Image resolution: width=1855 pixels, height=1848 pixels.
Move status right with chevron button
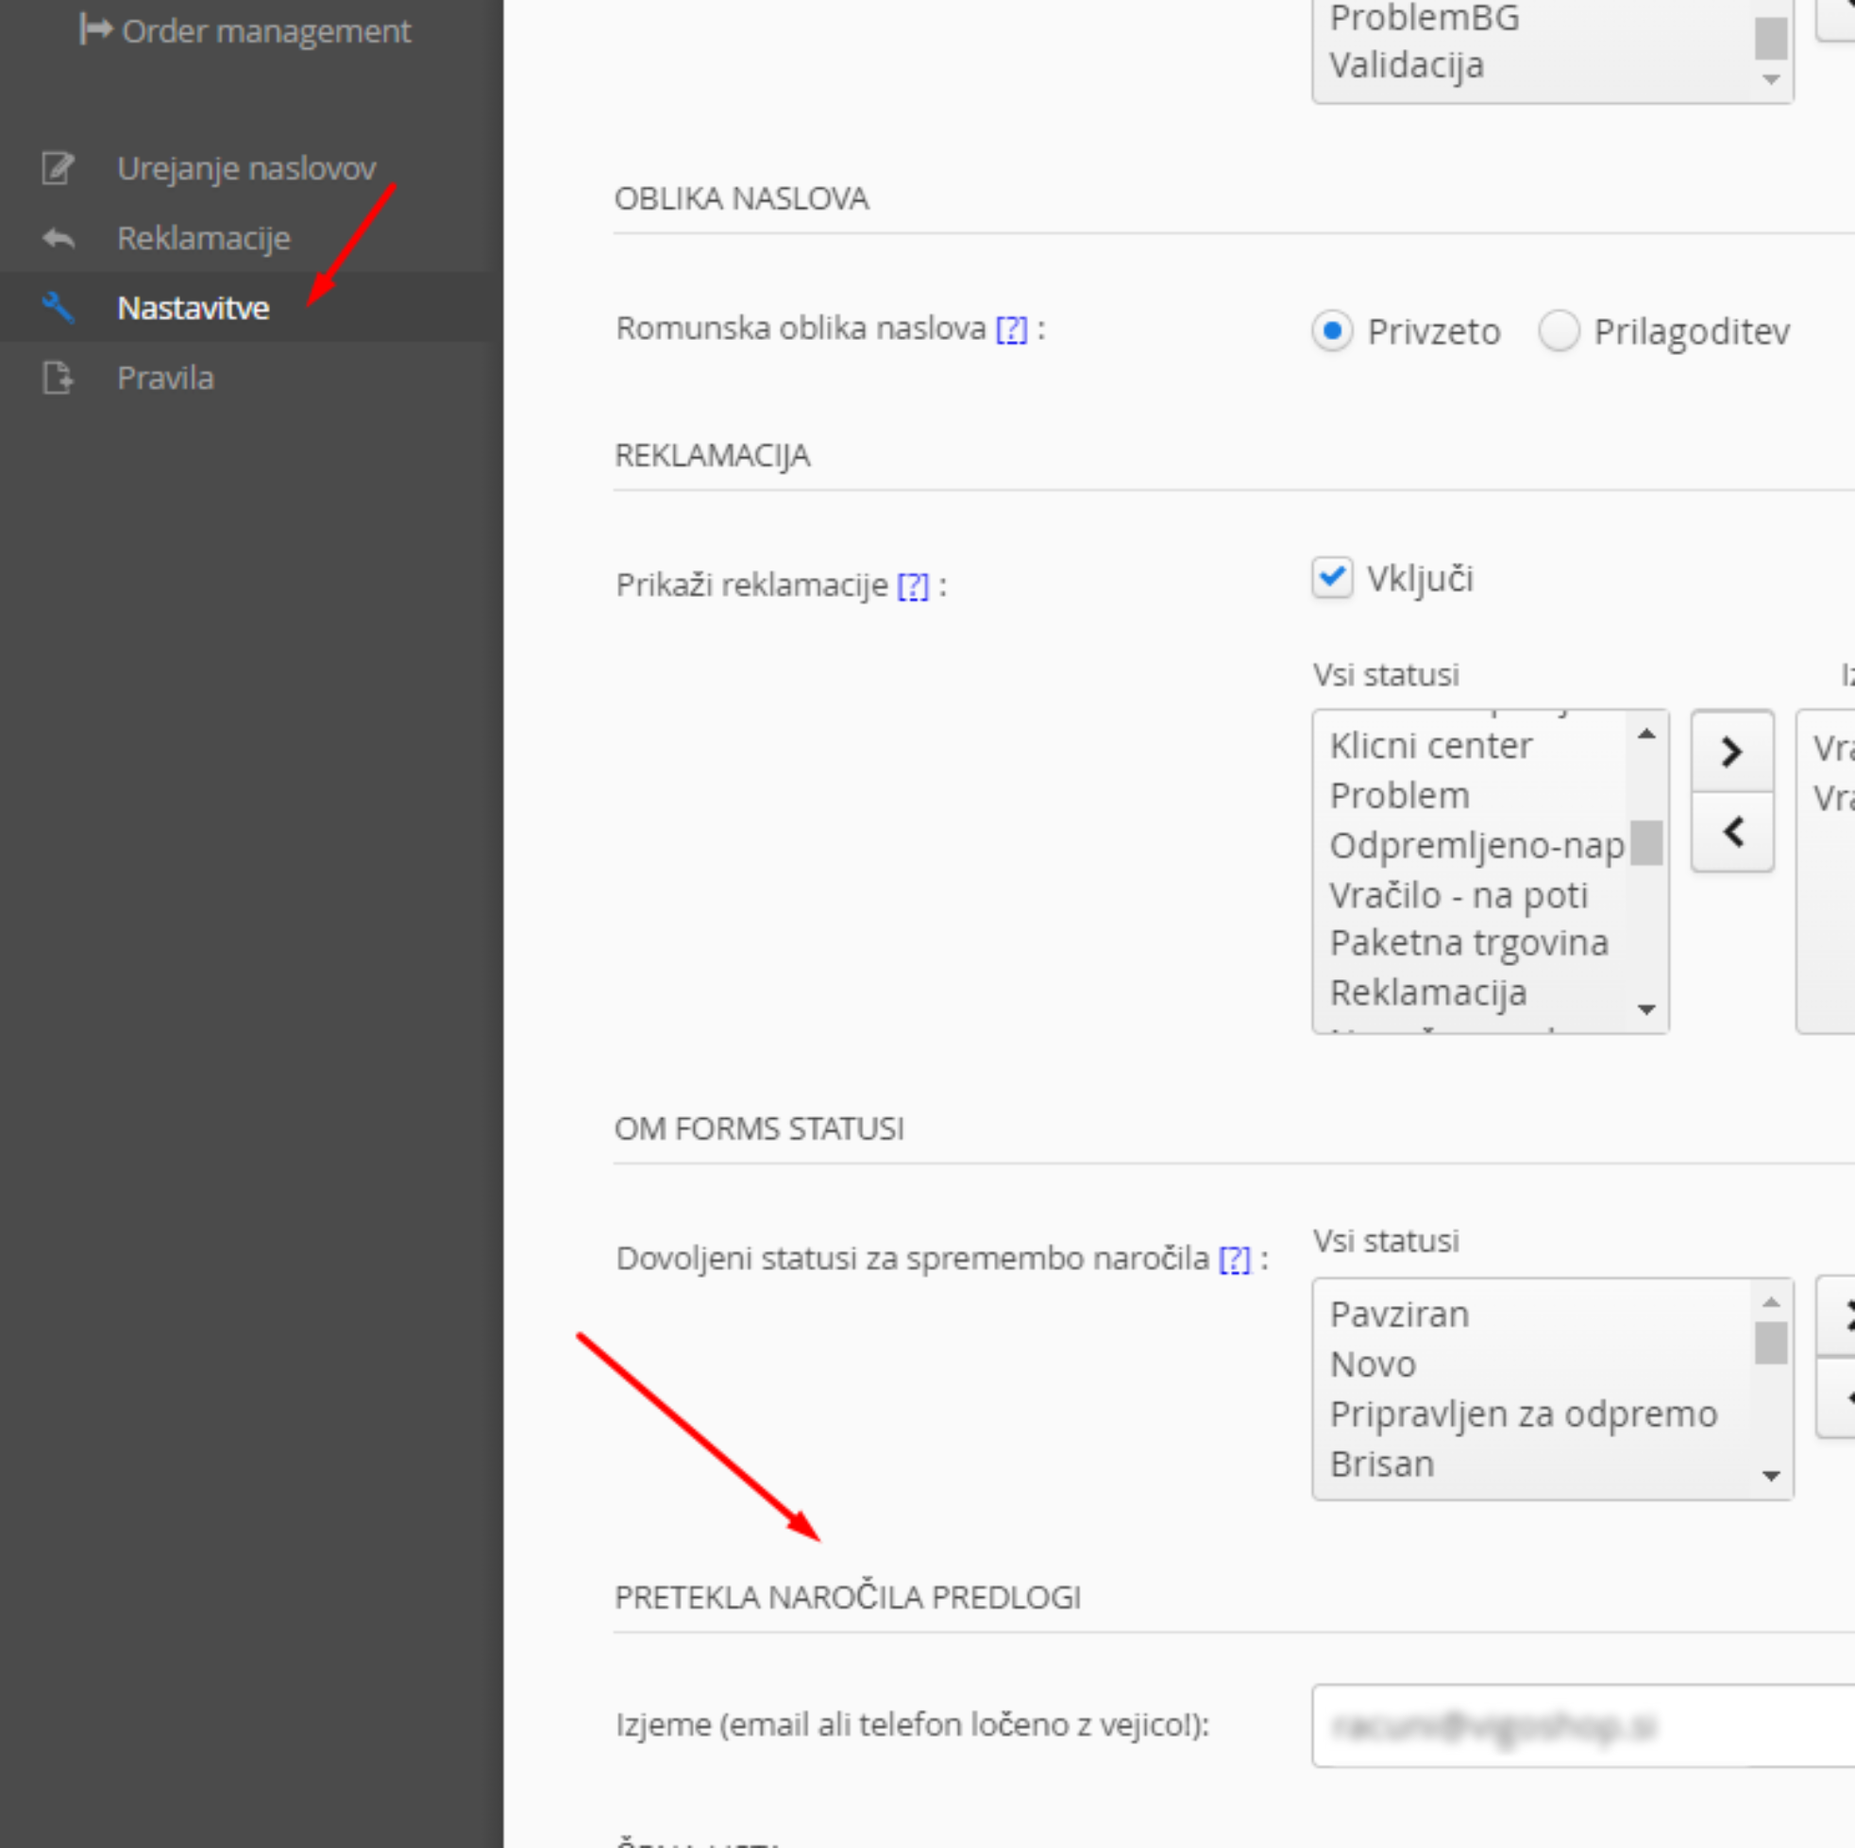tap(1731, 752)
